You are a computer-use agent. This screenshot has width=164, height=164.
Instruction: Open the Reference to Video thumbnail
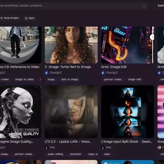21,45
